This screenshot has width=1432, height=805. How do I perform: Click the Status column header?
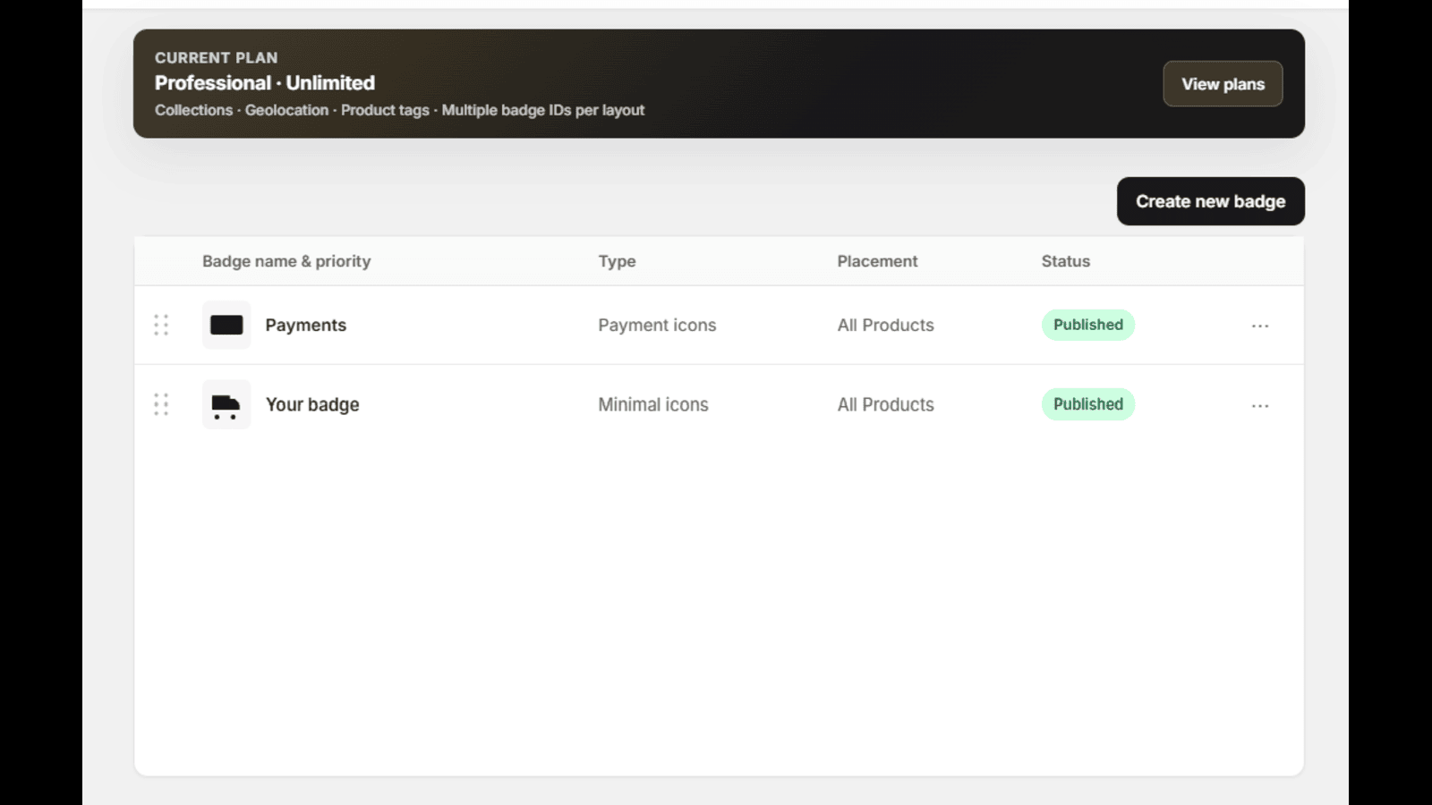(x=1065, y=261)
